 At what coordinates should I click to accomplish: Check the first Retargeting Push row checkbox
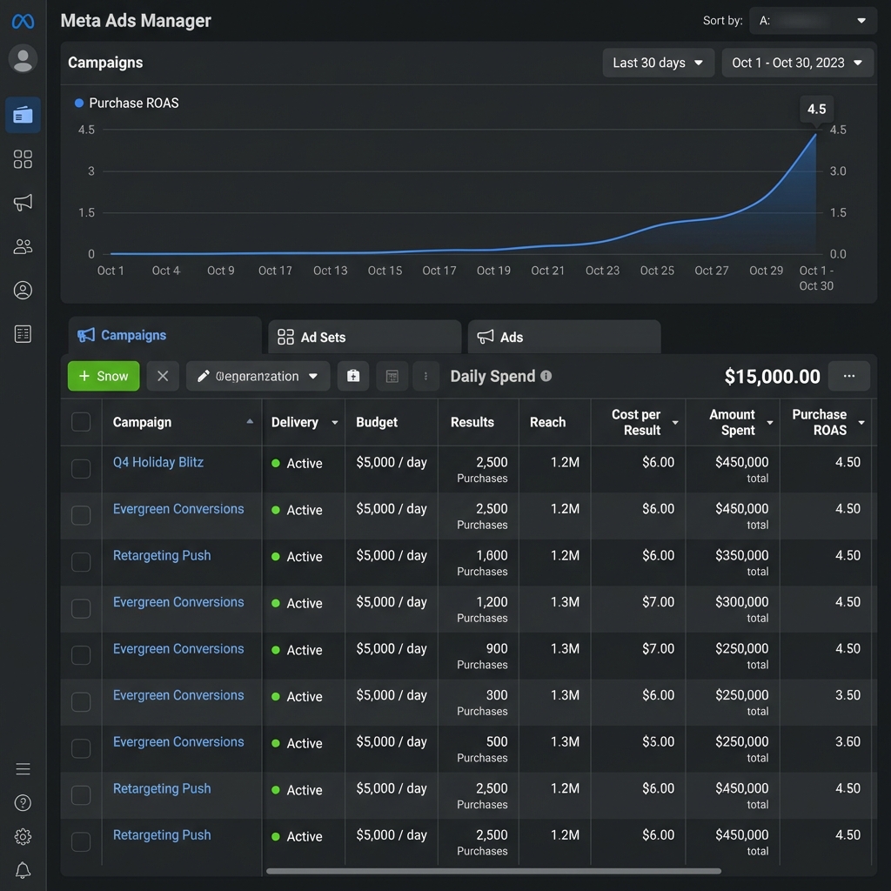(81, 562)
